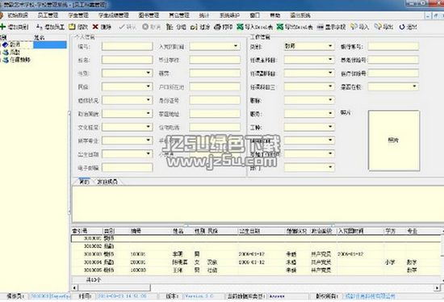Screen dimensions: 444x302
Task: Open the 窗口 (Window) menu
Action: 255,15
